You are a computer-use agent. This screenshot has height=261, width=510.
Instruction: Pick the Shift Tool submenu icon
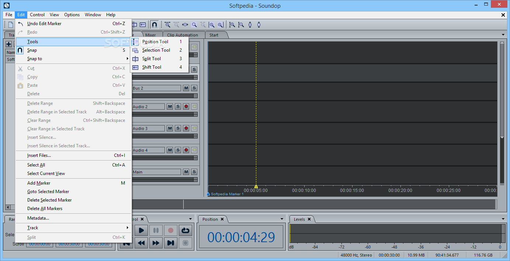pos(135,67)
